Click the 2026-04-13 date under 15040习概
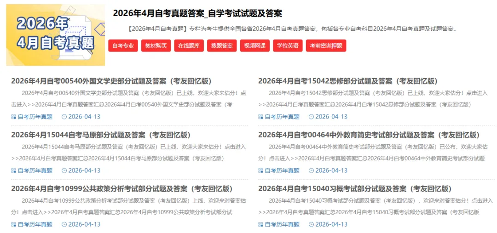 [331, 225]
